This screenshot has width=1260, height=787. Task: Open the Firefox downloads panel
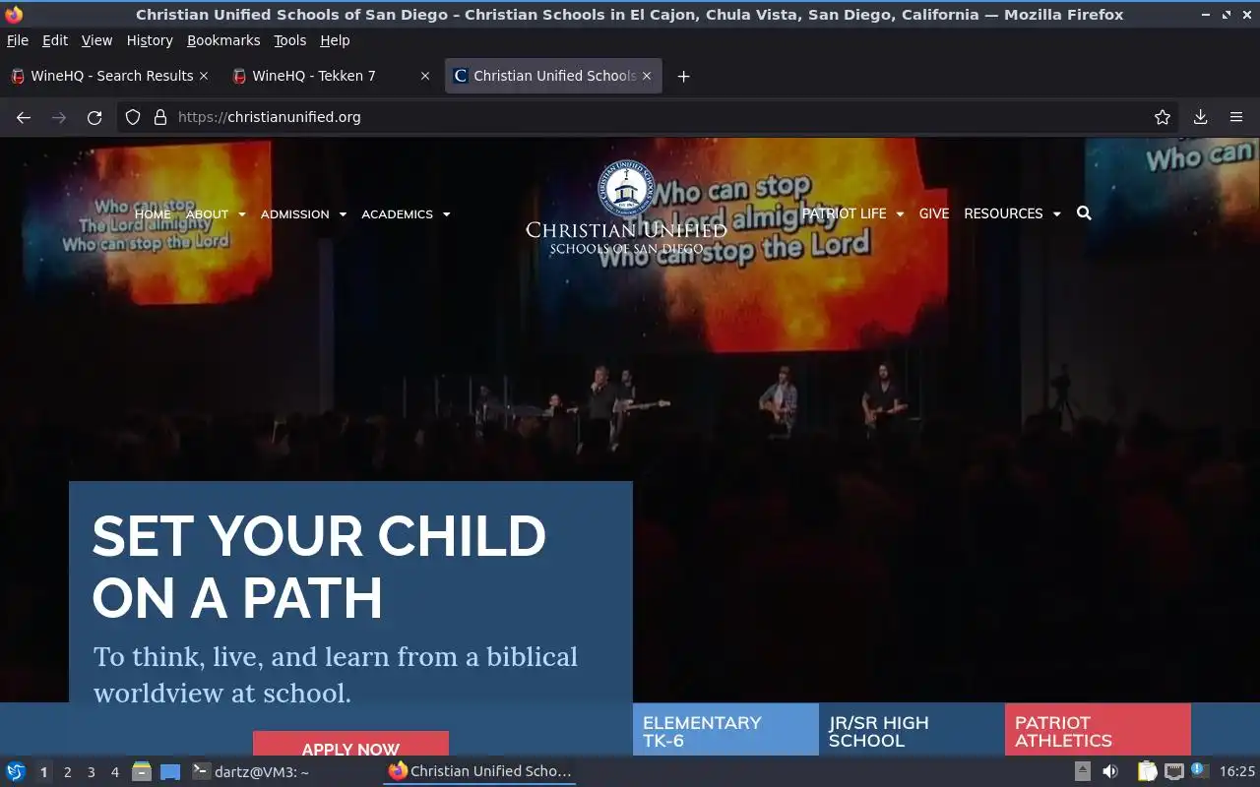click(x=1200, y=117)
